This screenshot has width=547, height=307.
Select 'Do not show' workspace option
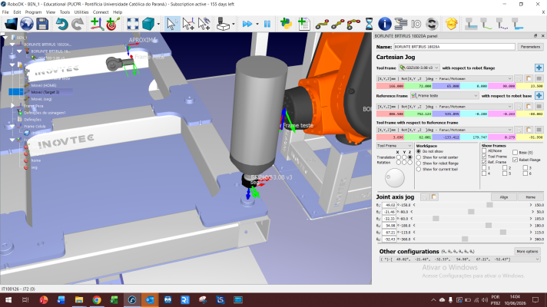pyautogui.click(x=419, y=152)
